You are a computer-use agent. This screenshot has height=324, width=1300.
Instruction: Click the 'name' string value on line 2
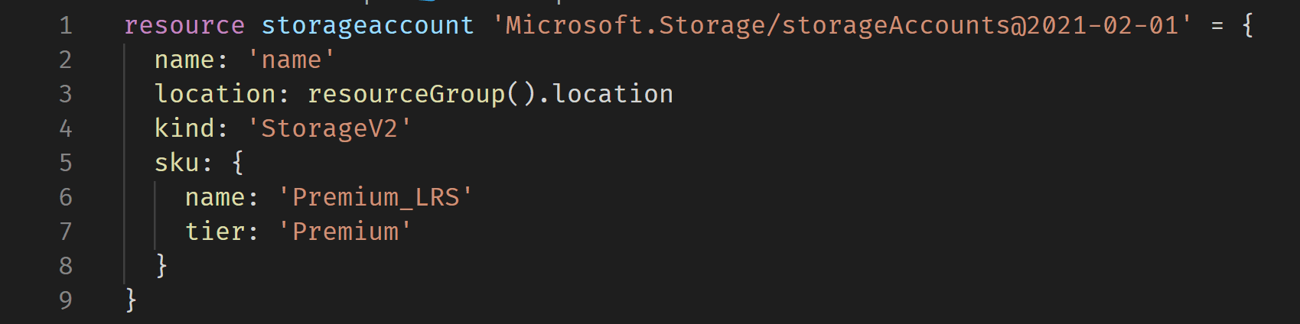(292, 60)
